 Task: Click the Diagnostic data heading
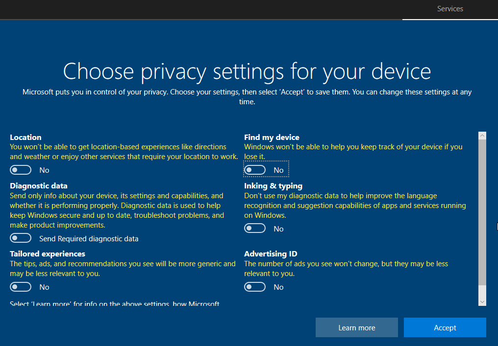click(38, 186)
